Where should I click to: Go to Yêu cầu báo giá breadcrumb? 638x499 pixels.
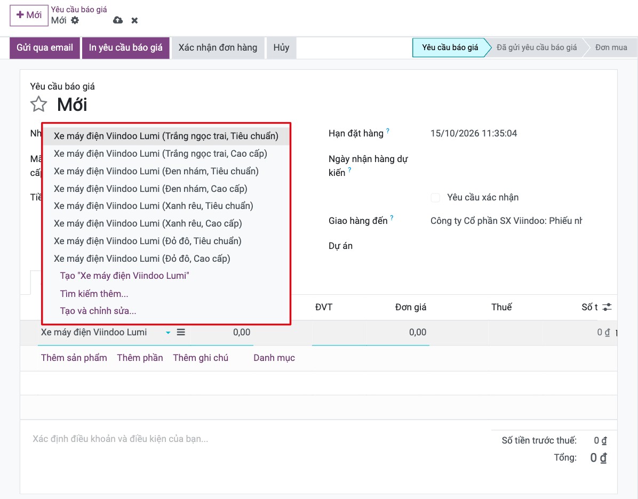coord(79,10)
